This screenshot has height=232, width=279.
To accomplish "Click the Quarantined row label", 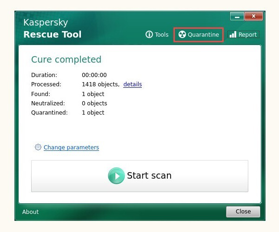I will coord(49,113).
